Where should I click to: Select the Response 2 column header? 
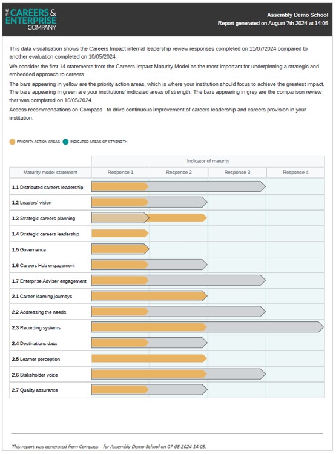(x=179, y=173)
